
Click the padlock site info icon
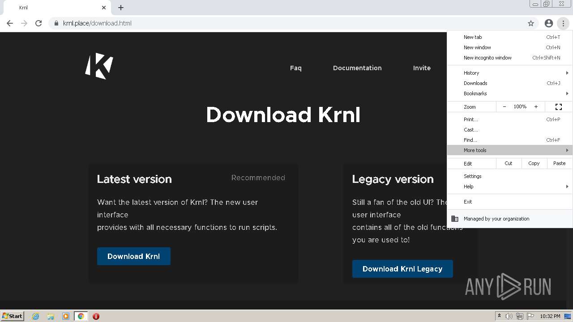(x=56, y=23)
